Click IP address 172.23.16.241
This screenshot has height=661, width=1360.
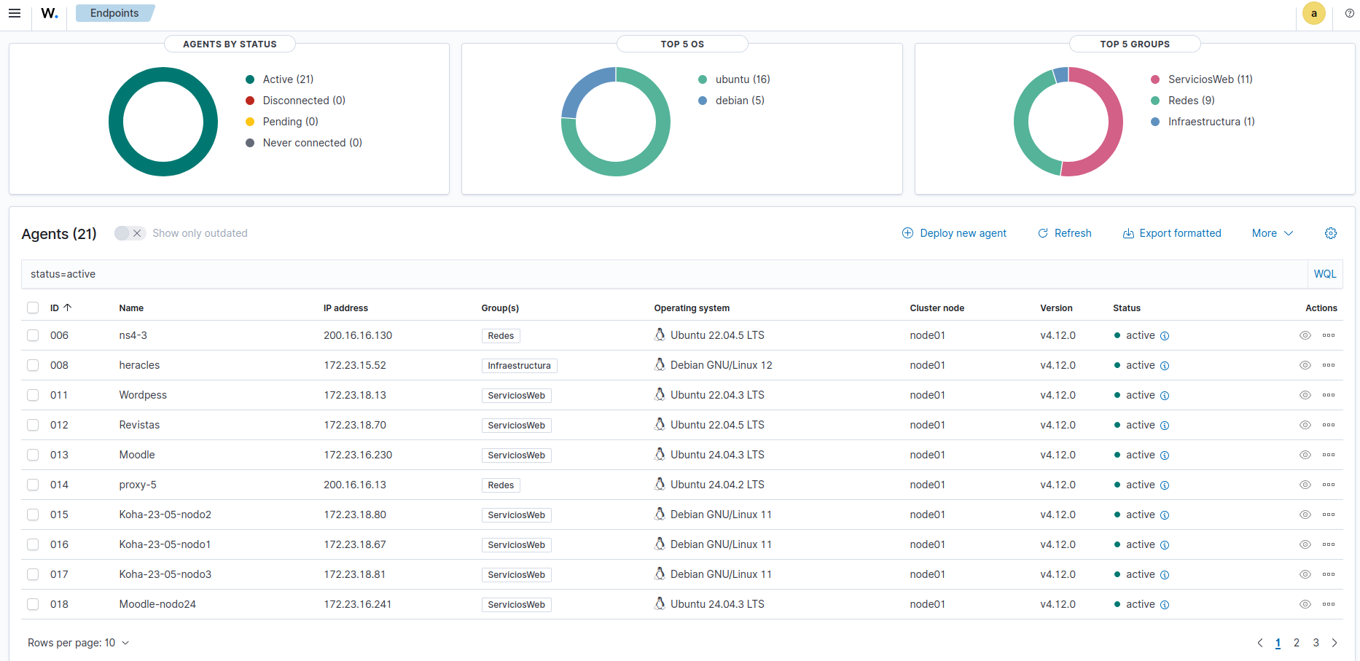pyautogui.click(x=357, y=604)
